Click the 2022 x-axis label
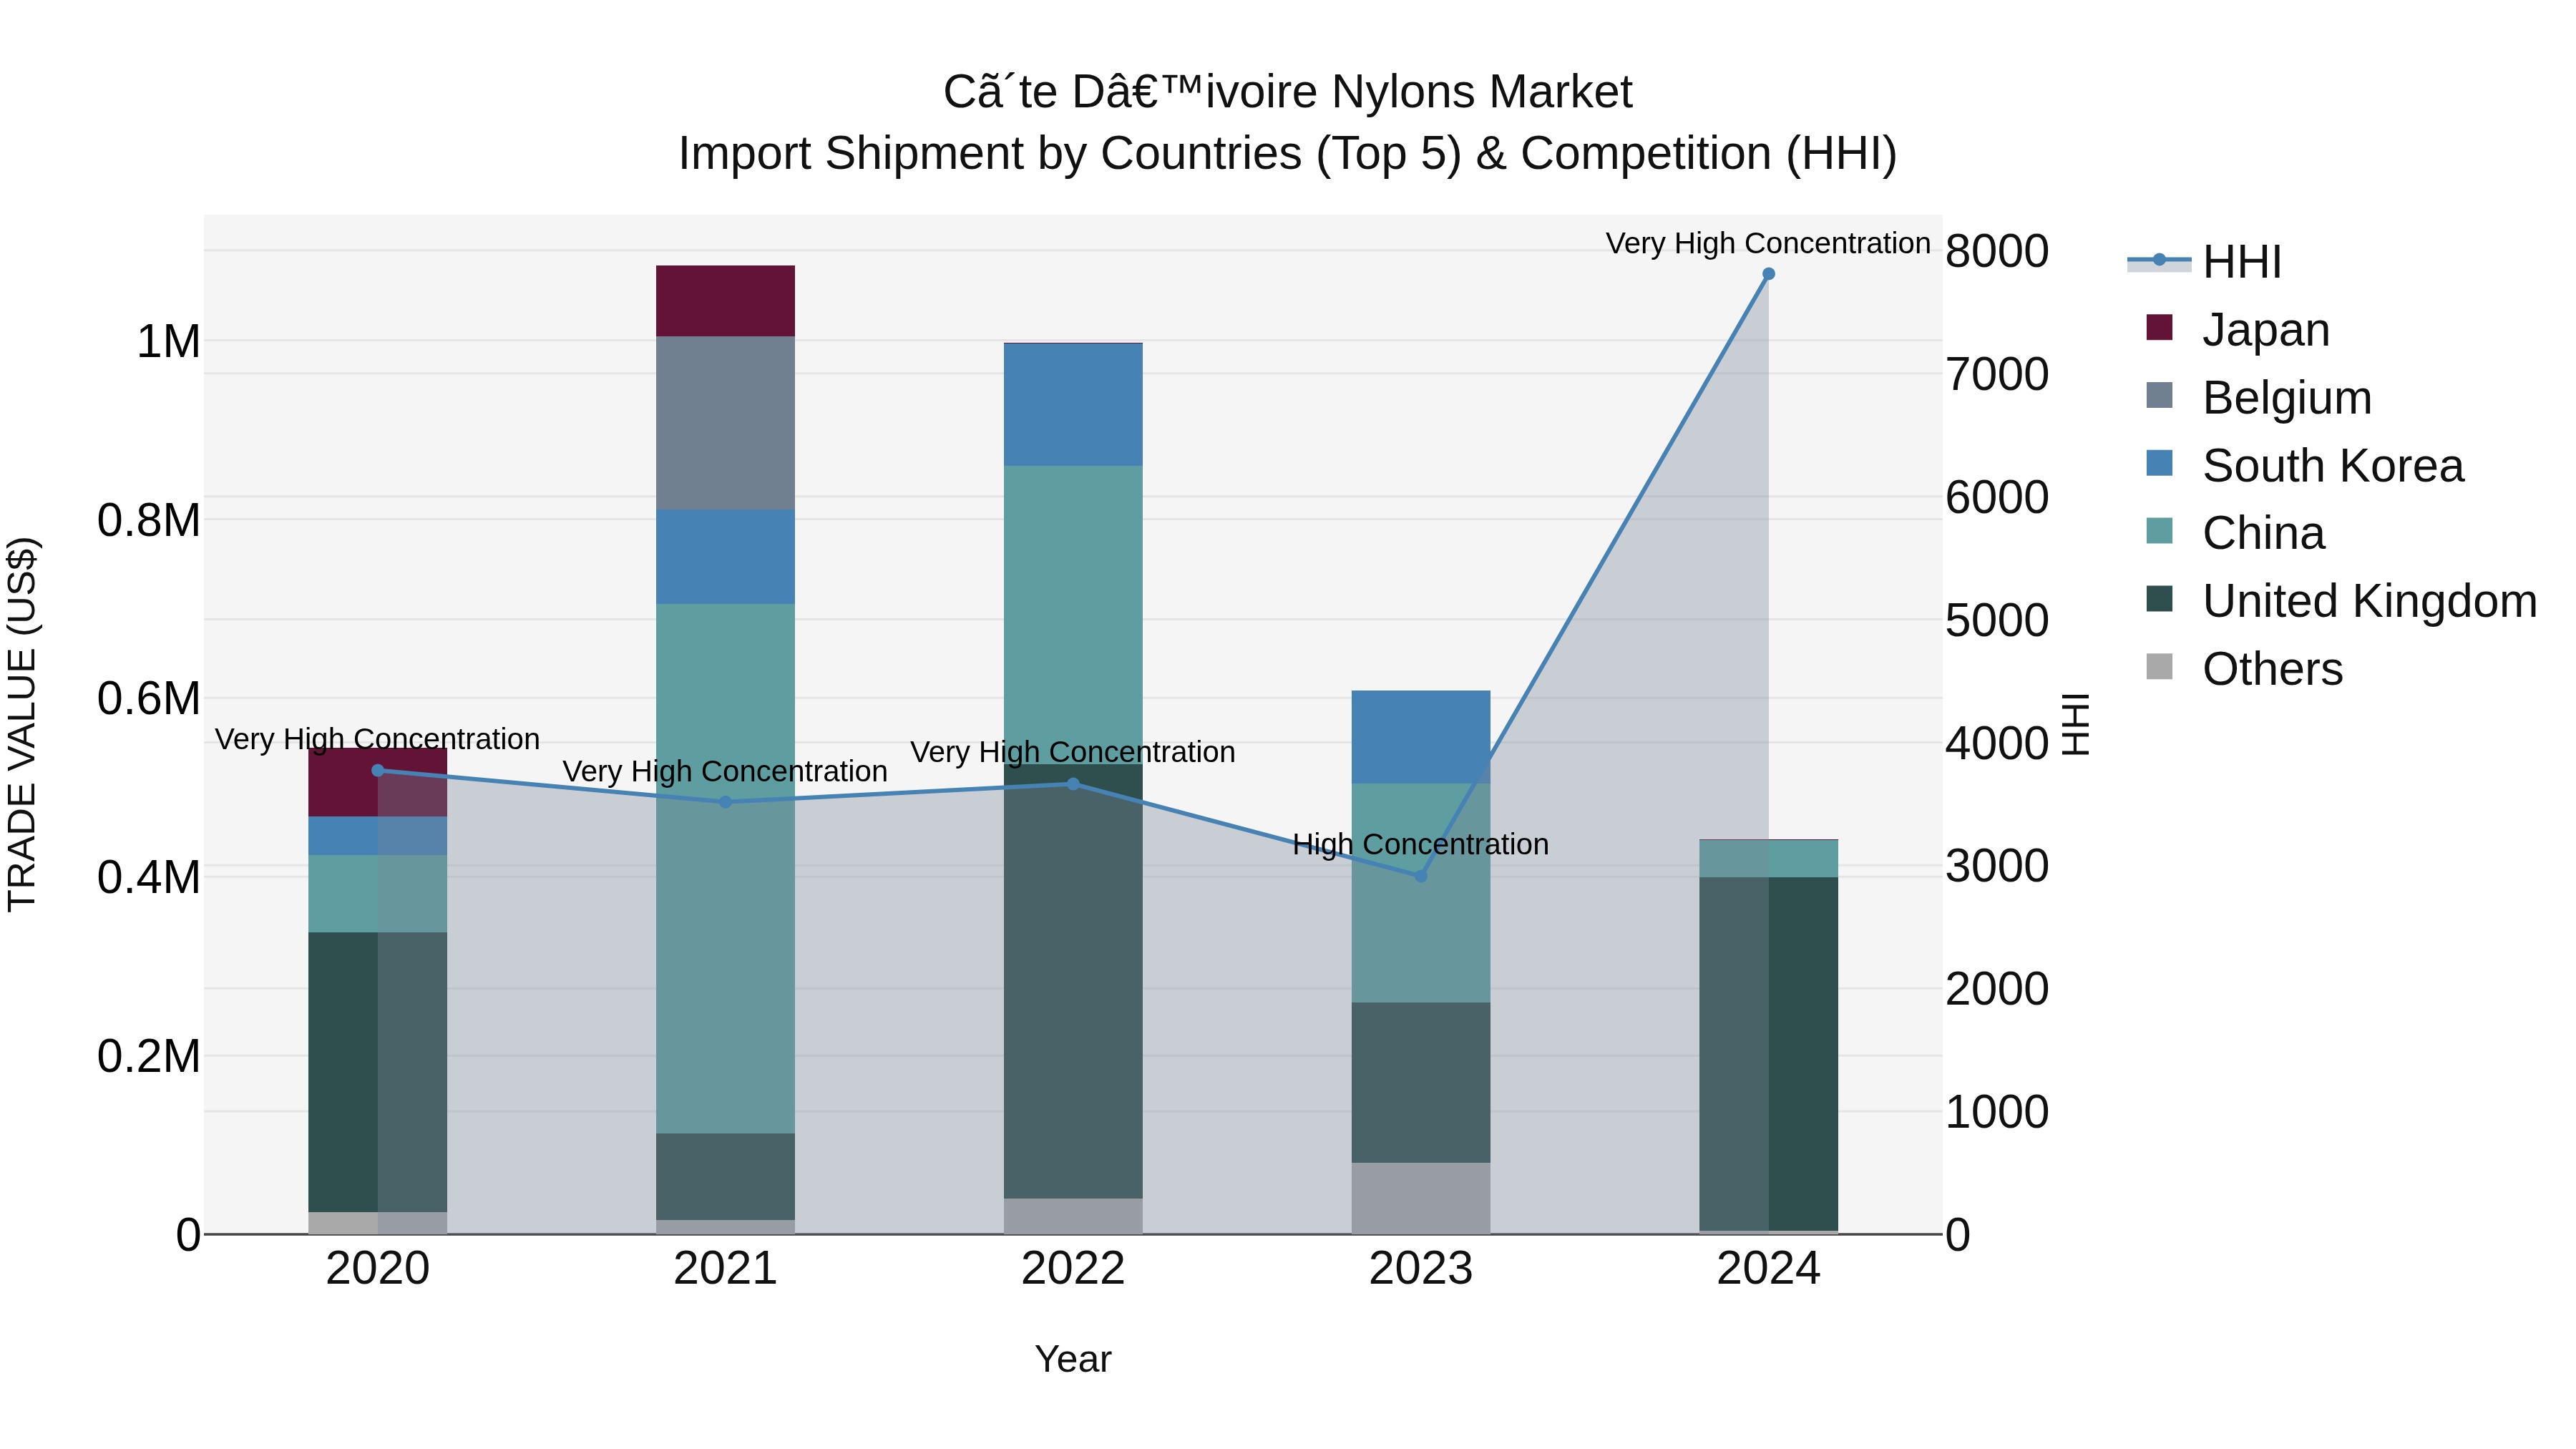Screen dimensions: 2576x1449 pos(1073,1269)
